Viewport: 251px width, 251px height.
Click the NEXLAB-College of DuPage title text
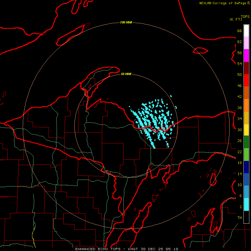point(223,3)
